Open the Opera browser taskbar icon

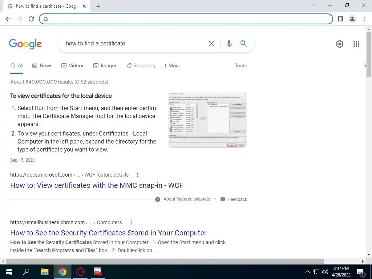[x=80, y=272]
